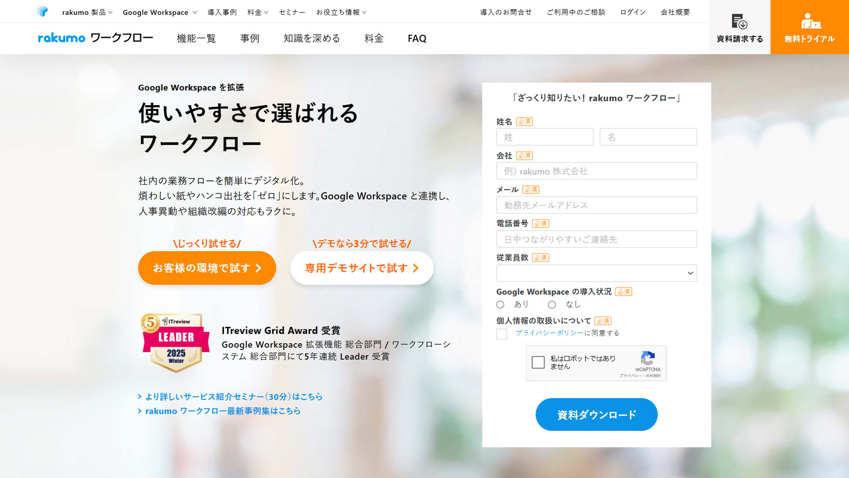Viewport: 849px width, 478px height.
Task: Select the あり radio button
Action: pos(500,305)
